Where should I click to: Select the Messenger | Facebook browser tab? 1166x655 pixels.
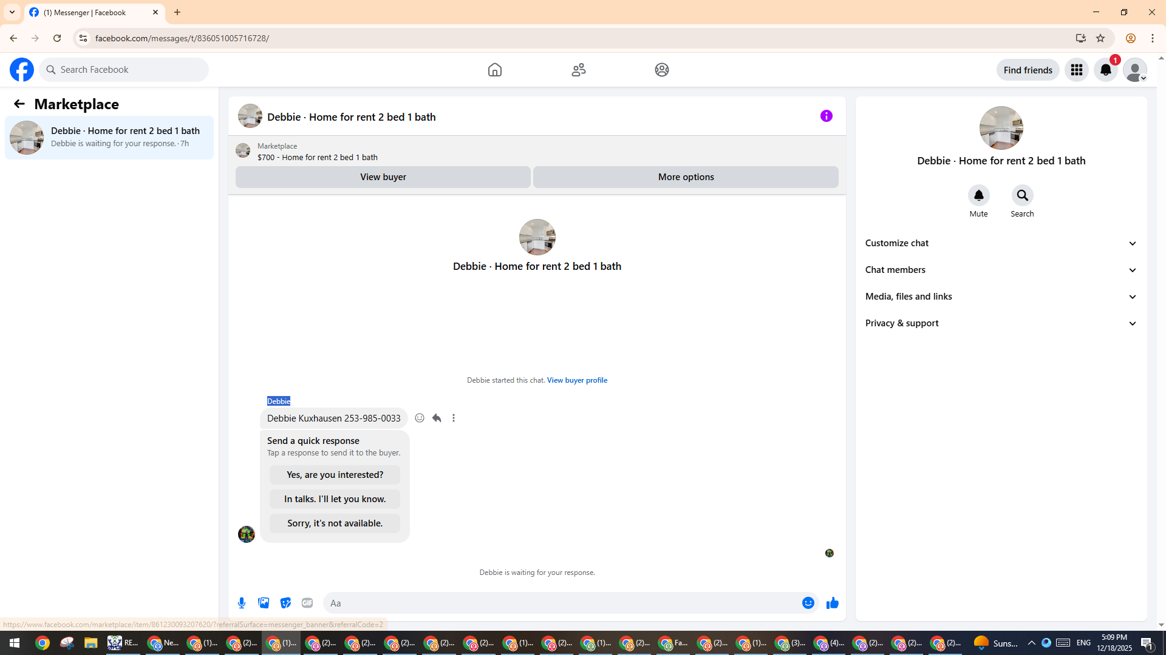pos(94,12)
